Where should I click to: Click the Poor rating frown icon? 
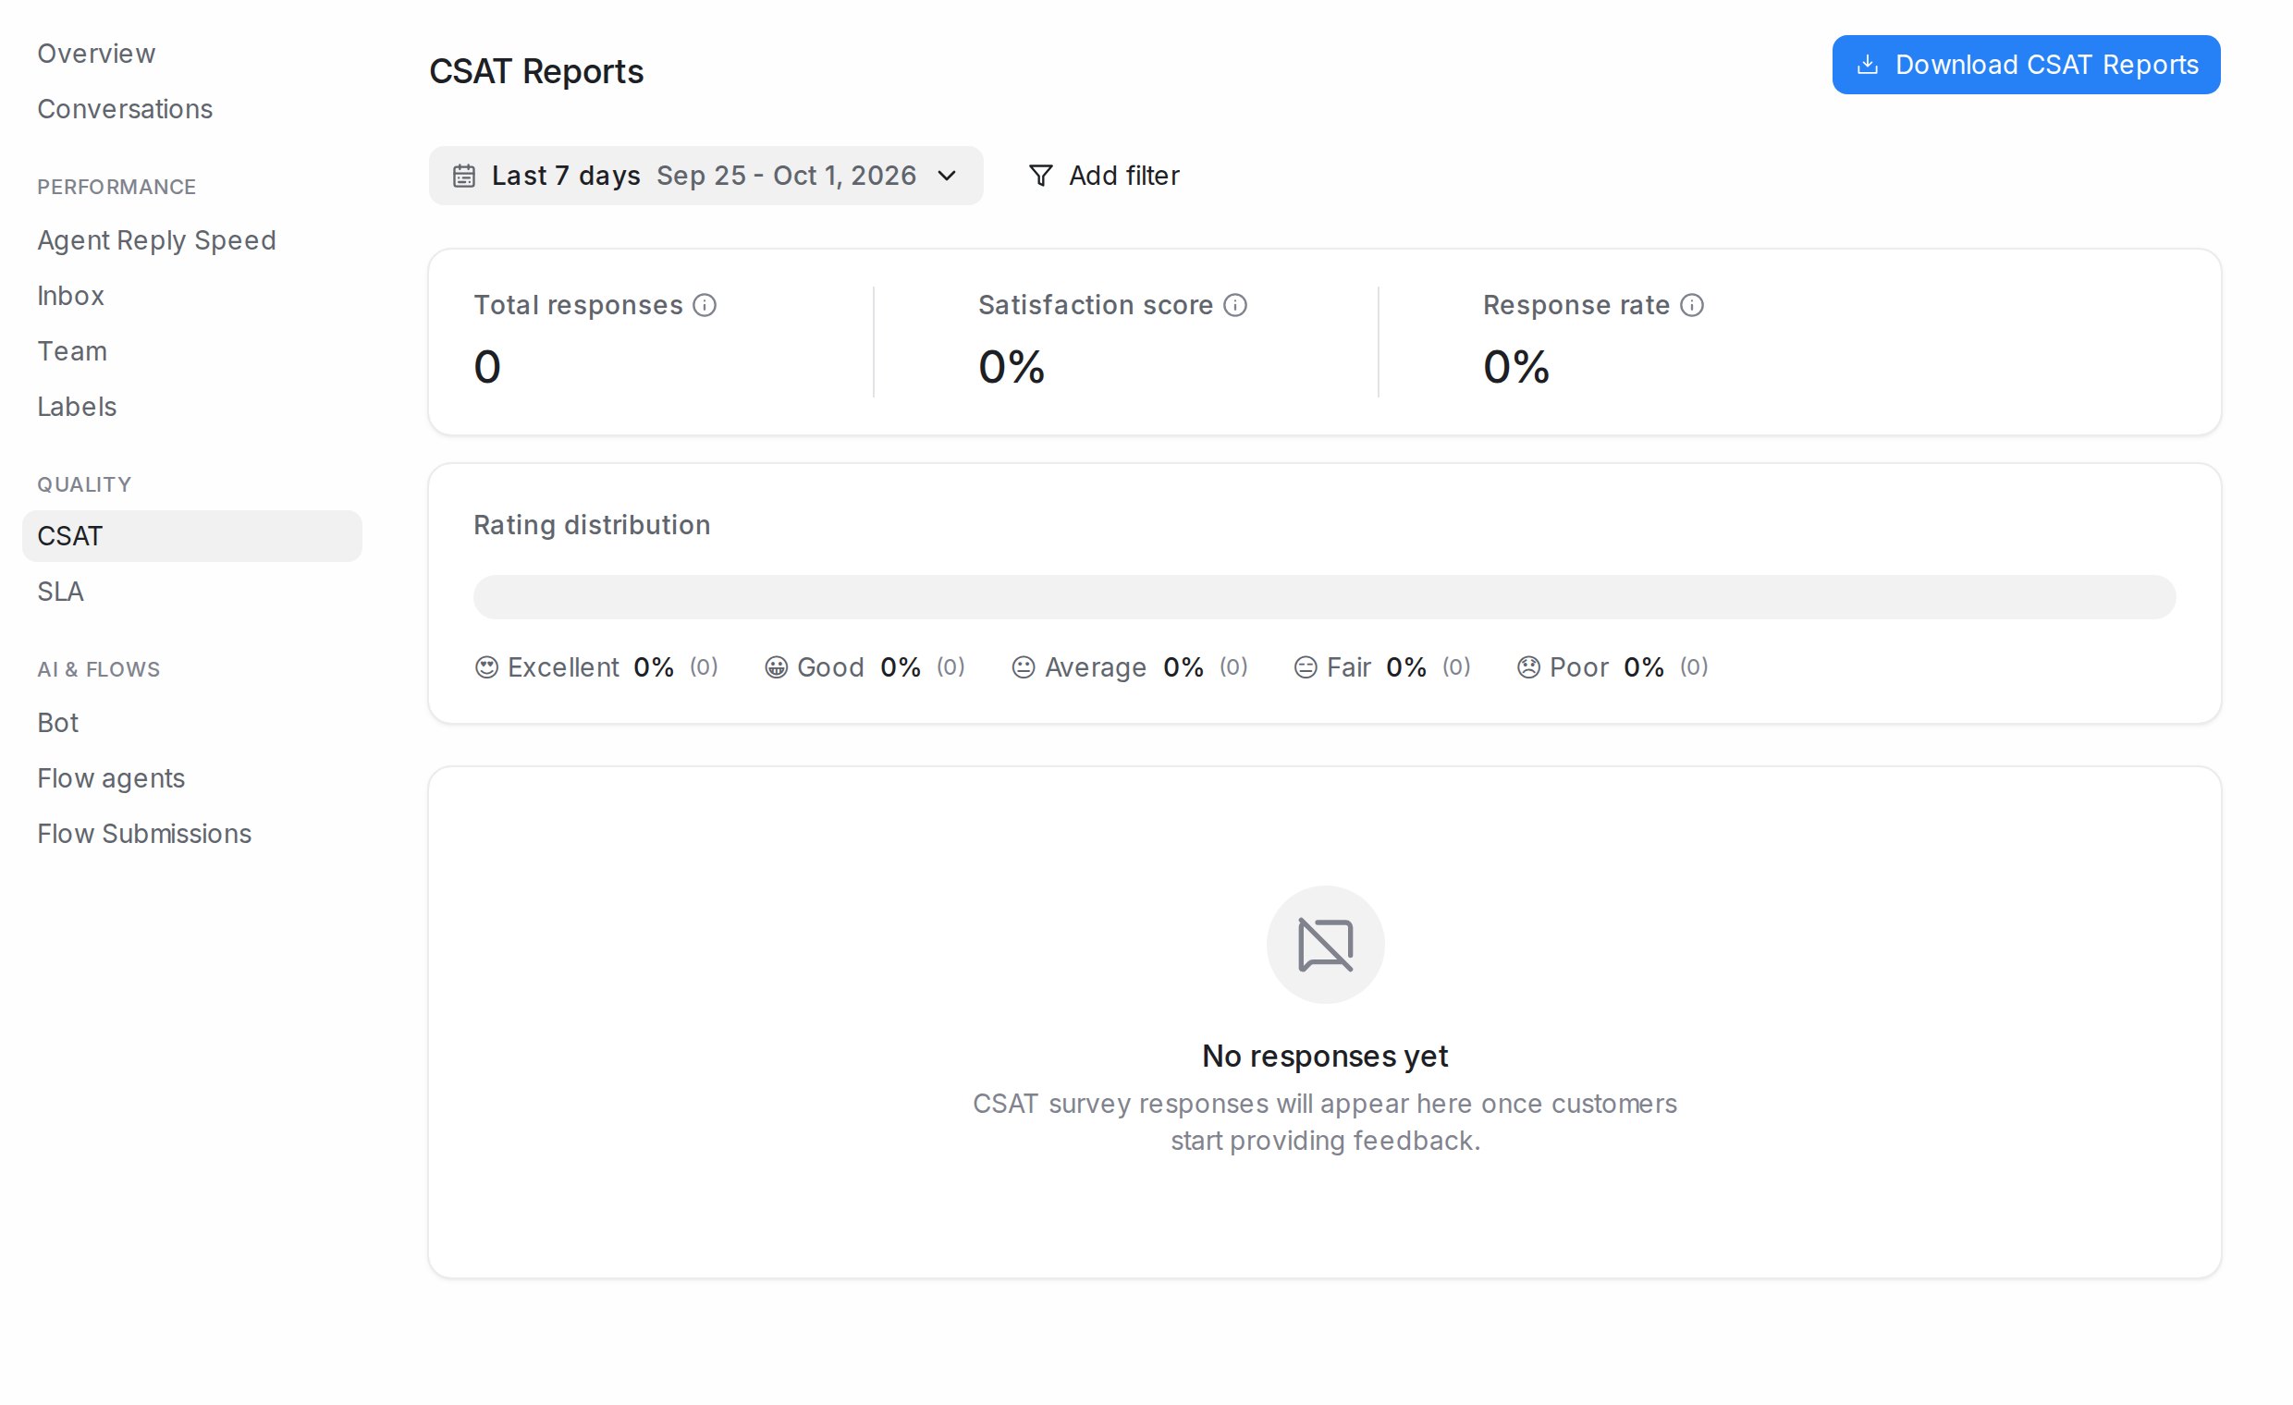point(1528,667)
